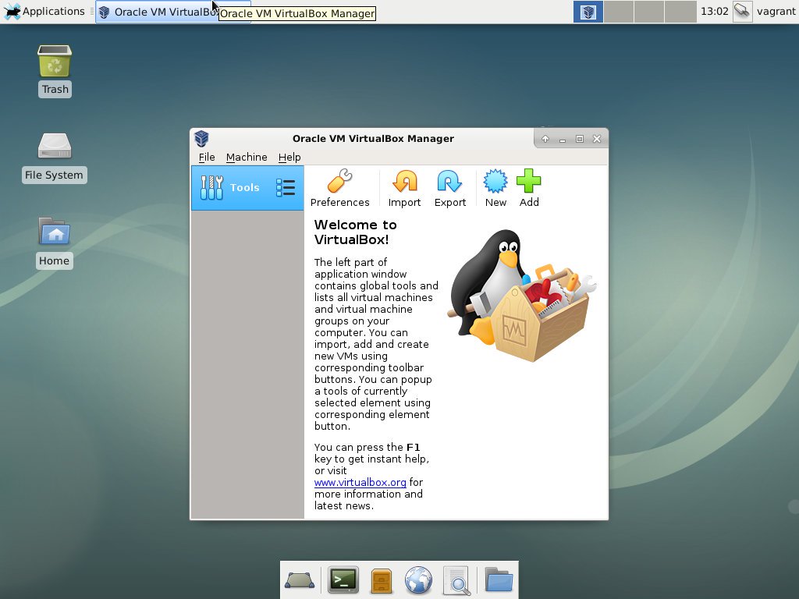Visit www.virtualbox.org link

click(x=360, y=482)
